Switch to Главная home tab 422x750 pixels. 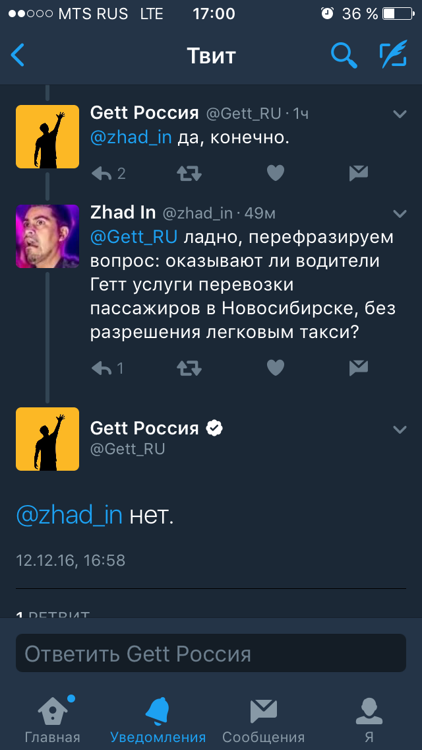tap(52, 718)
